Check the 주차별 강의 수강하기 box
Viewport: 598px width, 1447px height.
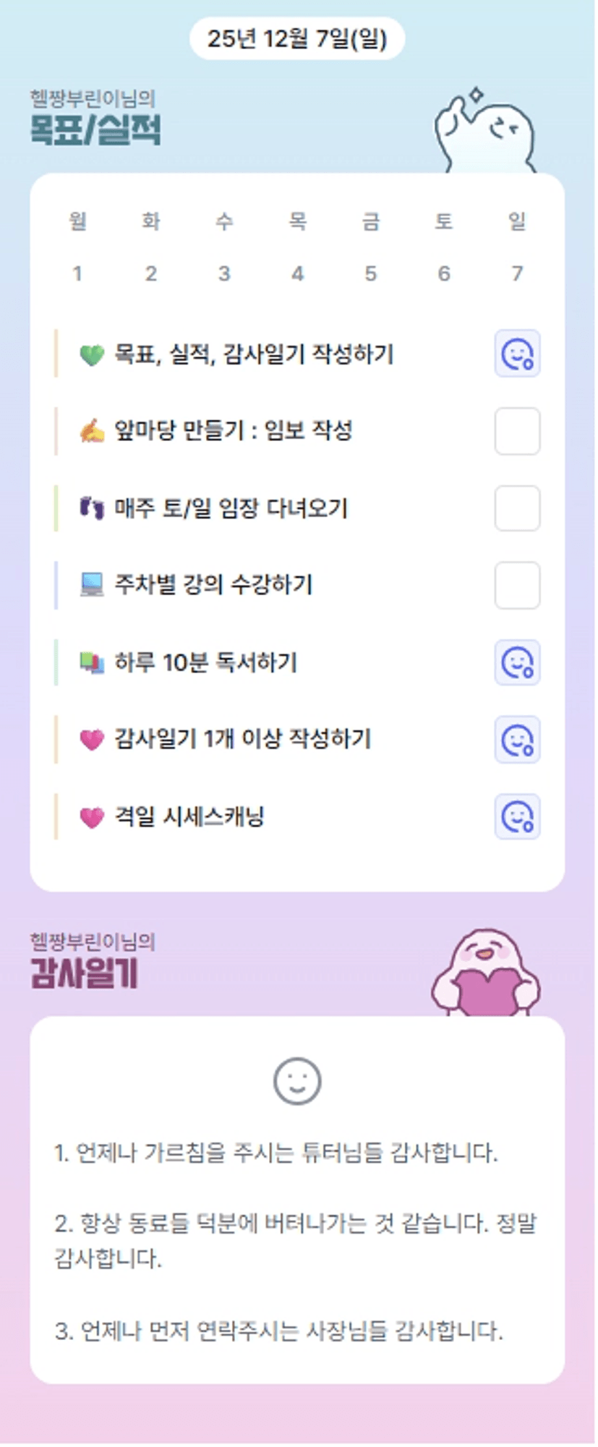(x=517, y=585)
